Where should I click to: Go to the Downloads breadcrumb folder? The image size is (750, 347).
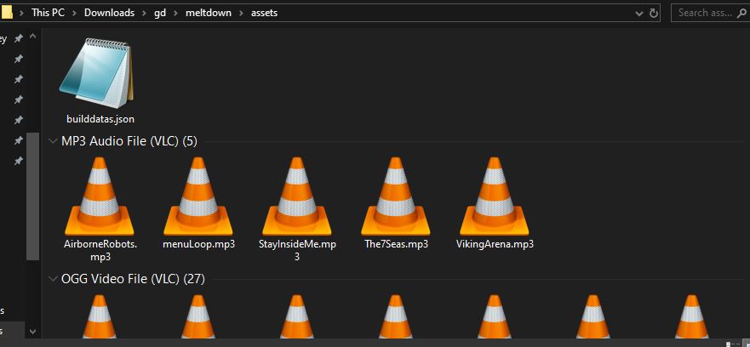[x=109, y=13]
